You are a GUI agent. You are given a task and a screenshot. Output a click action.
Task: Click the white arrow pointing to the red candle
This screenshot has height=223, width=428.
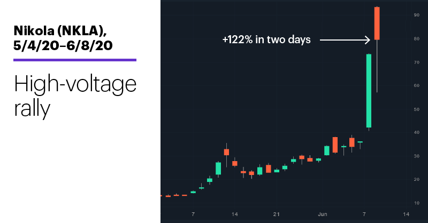coord(345,40)
